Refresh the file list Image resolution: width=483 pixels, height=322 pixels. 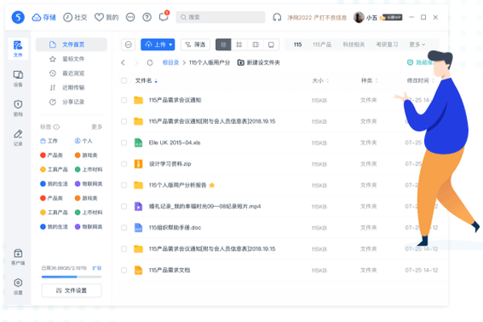(x=150, y=62)
